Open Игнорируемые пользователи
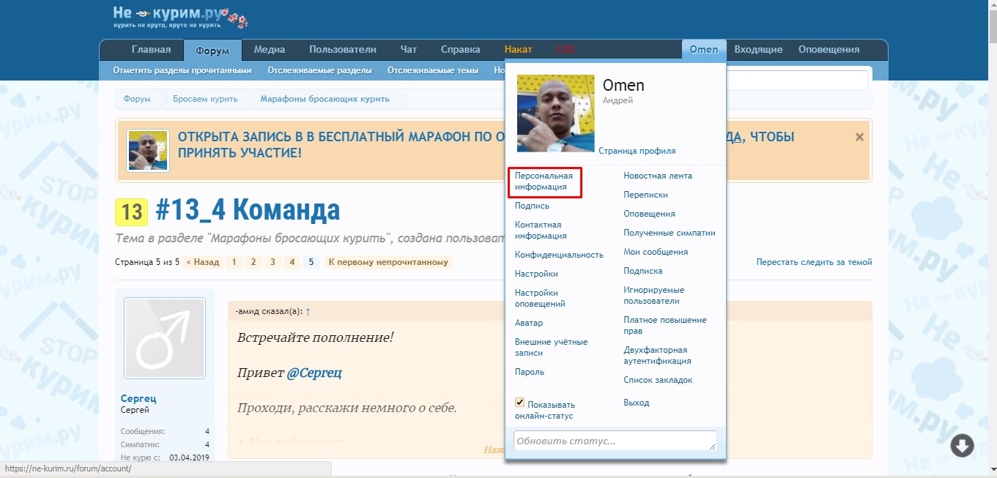Screen dimensions: 997x478 [x=654, y=296]
